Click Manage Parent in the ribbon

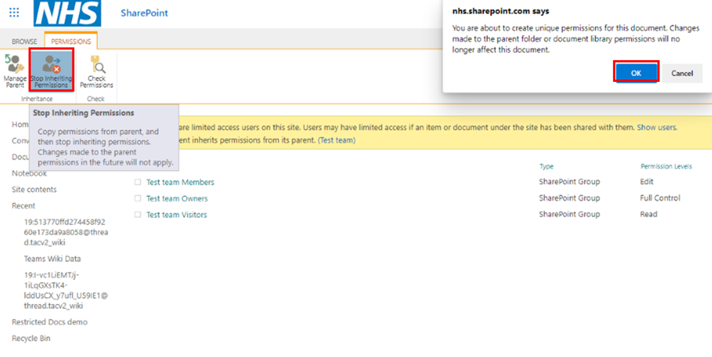[x=15, y=71]
